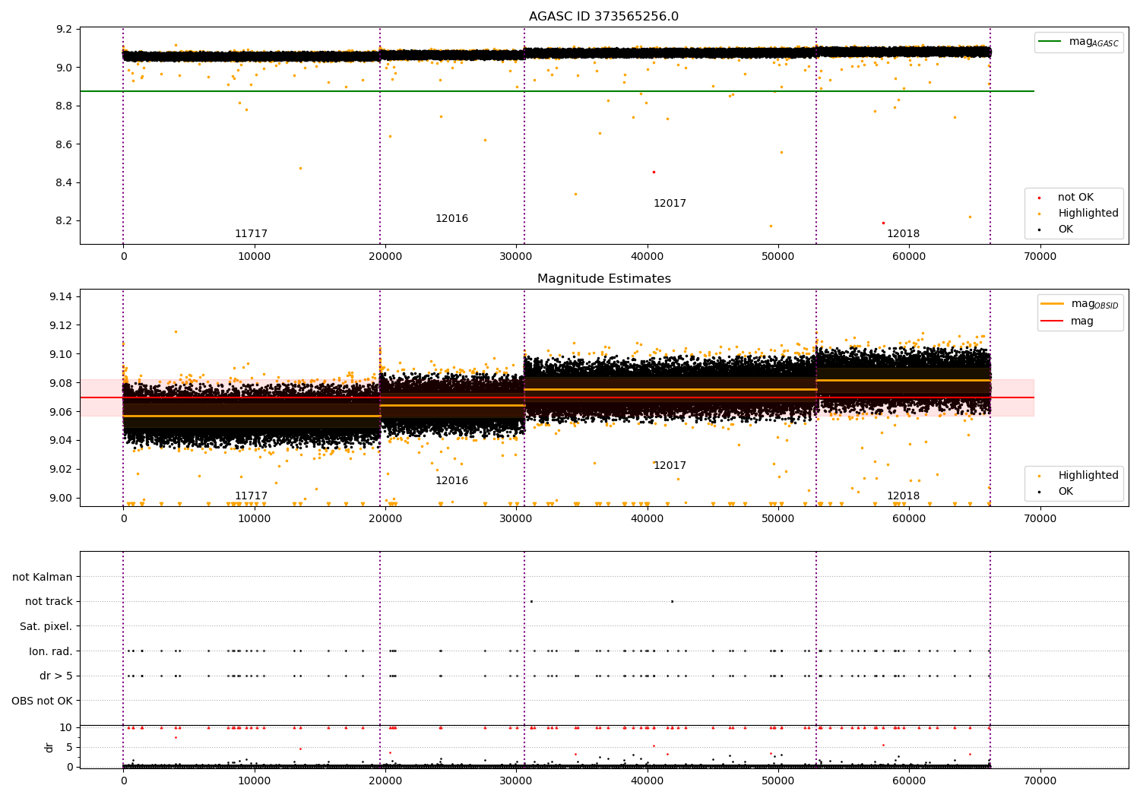The width and height of the screenshot is (1140, 798).
Task: Click the 'not track' flag row label
Action: click(49, 601)
